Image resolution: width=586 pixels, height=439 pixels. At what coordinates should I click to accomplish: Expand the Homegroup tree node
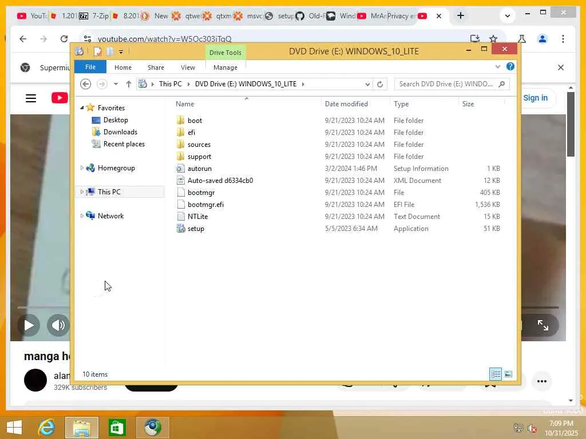coord(82,168)
